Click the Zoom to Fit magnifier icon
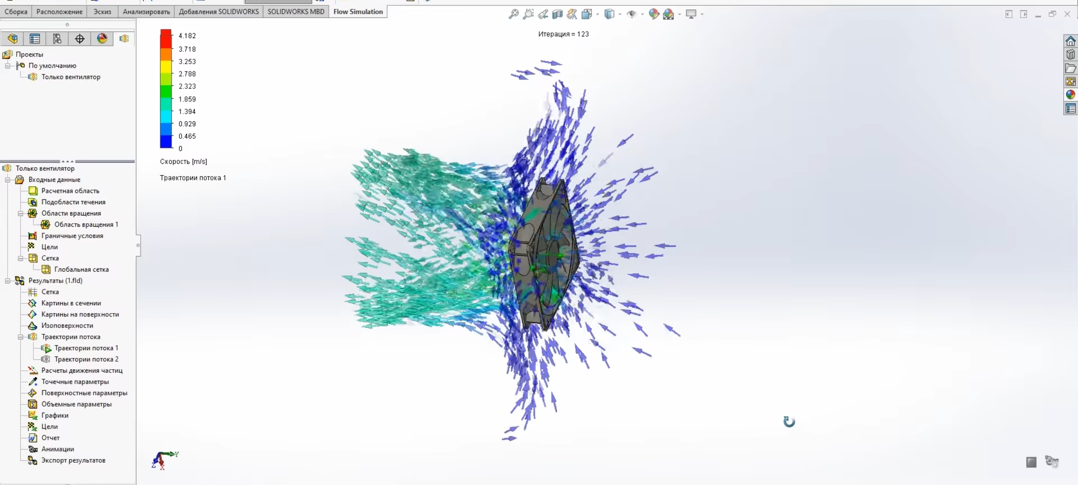This screenshot has width=1078, height=485. tap(513, 14)
